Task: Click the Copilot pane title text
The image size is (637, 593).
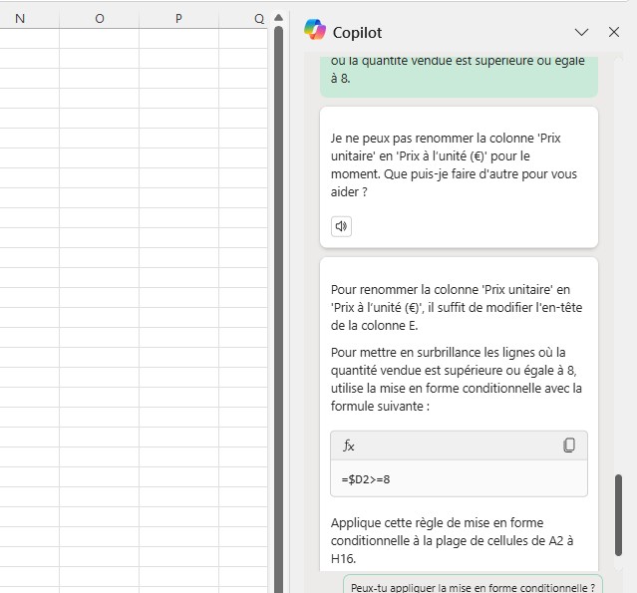Action: click(357, 32)
